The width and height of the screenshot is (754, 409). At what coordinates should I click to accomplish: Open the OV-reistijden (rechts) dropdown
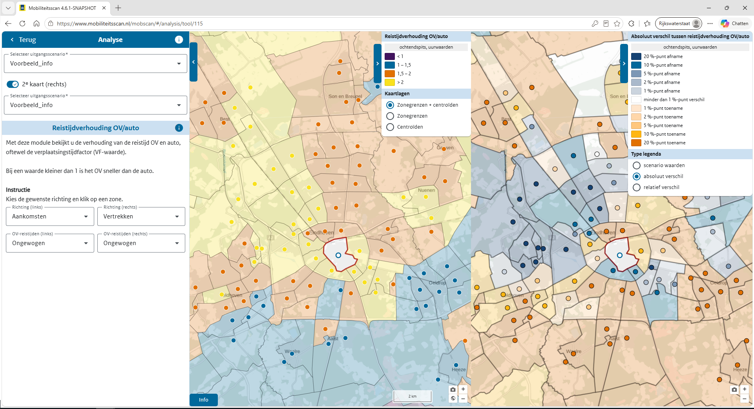coord(141,243)
